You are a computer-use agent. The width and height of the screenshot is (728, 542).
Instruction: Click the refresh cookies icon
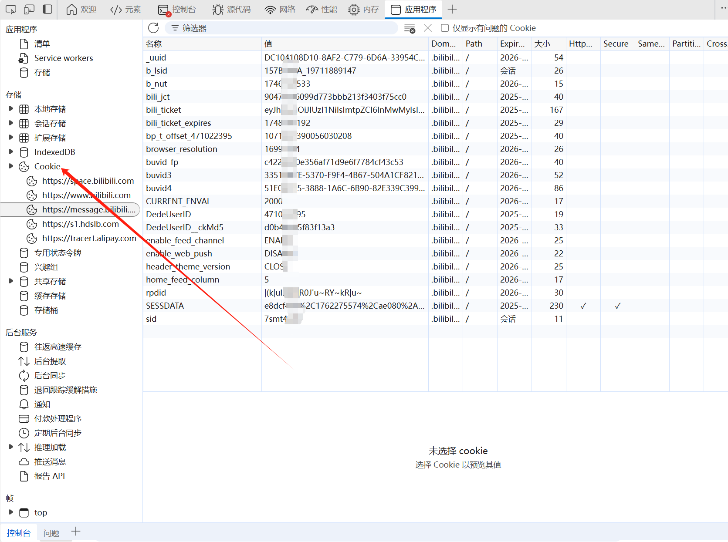click(153, 28)
